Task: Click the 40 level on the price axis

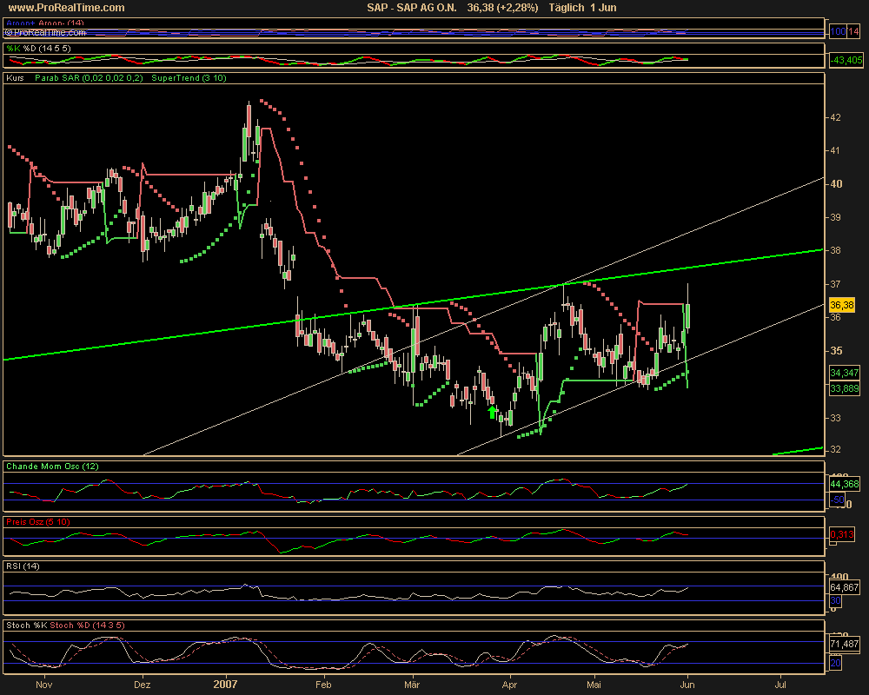Action: [834, 184]
